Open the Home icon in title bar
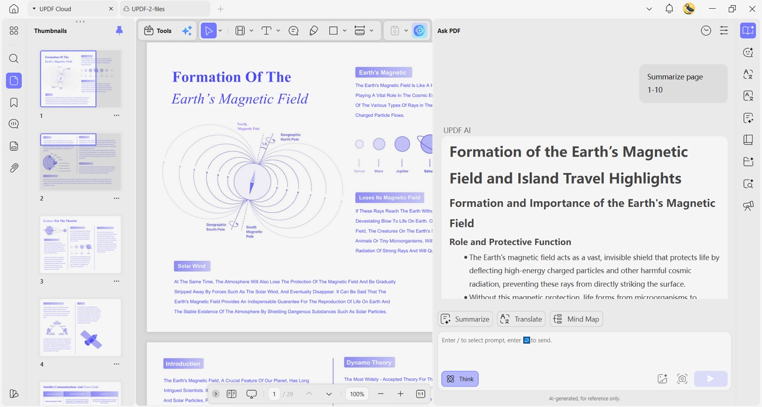This screenshot has height=407, width=762. pyautogui.click(x=13, y=9)
